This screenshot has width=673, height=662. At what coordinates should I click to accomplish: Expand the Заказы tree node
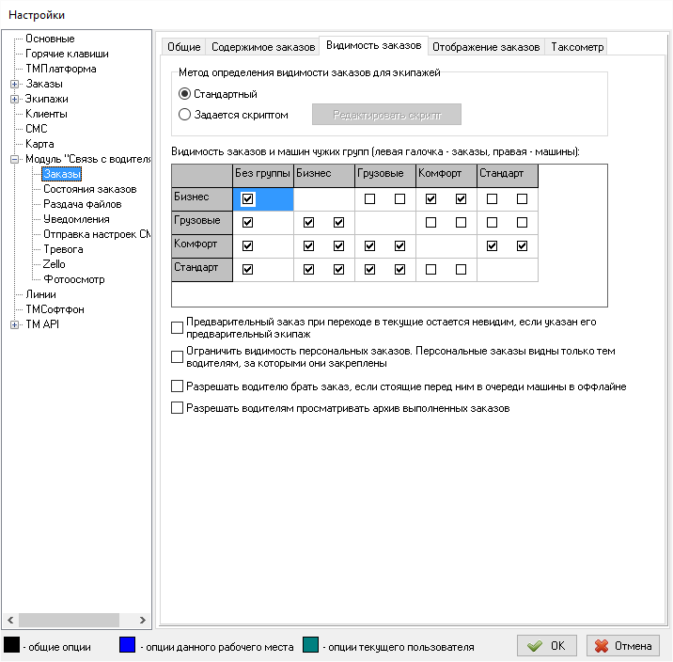point(15,84)
